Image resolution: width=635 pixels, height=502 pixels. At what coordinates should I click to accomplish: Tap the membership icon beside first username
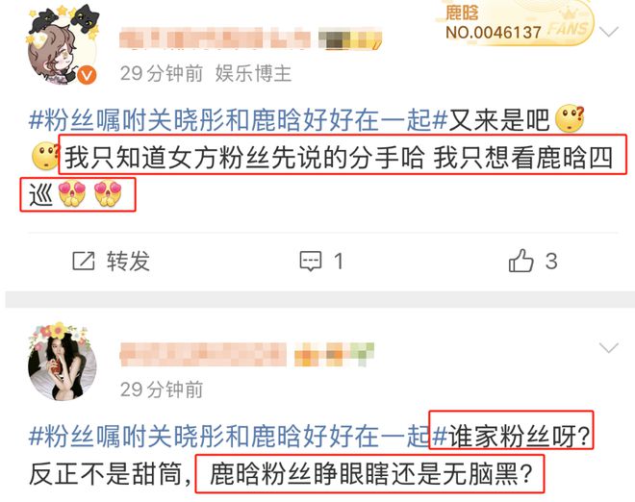coord(350,38)
